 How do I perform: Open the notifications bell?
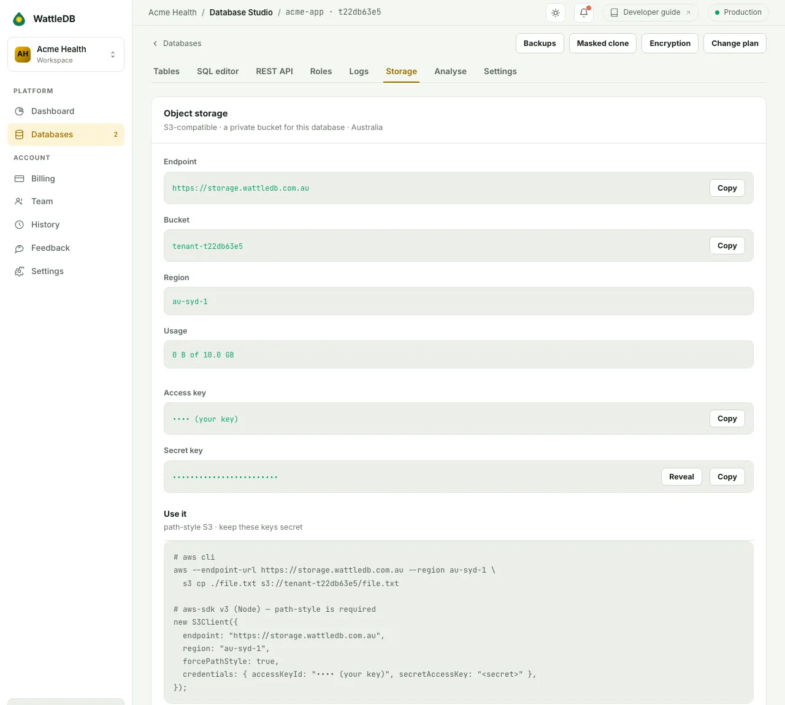click(x=584, y=12)
